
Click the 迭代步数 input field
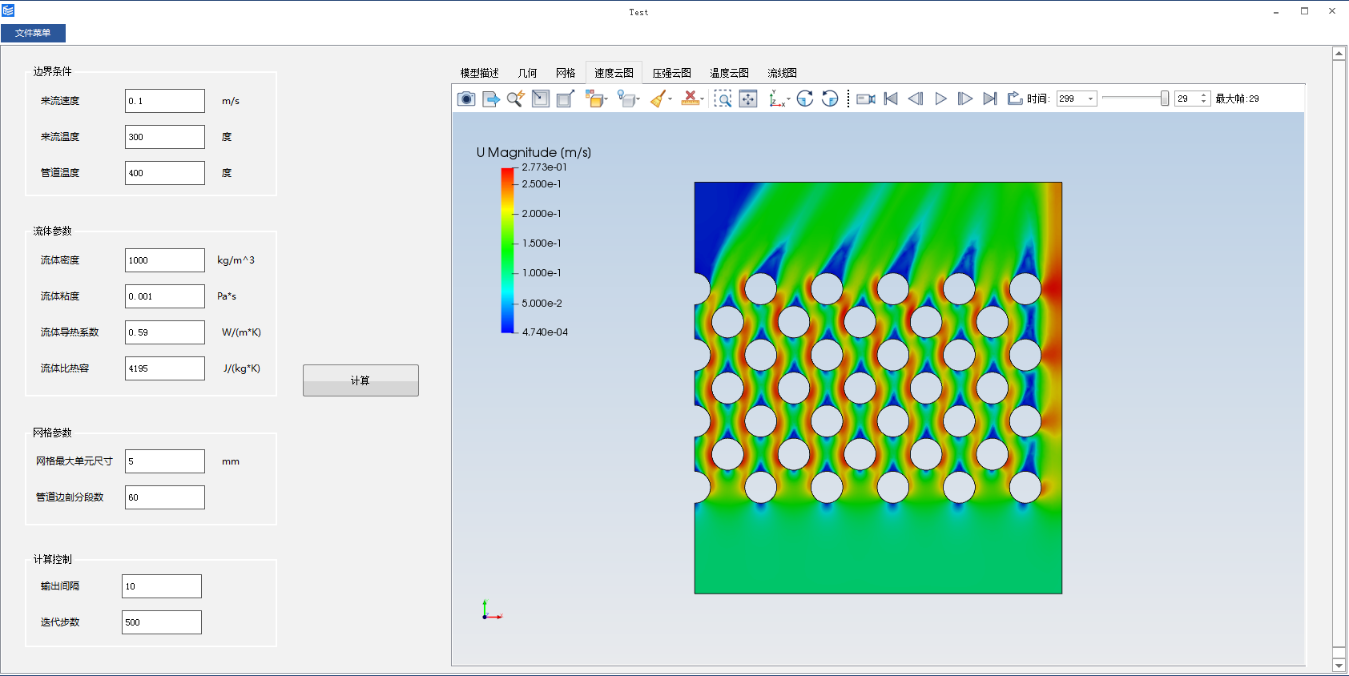(x=162, y=622)
